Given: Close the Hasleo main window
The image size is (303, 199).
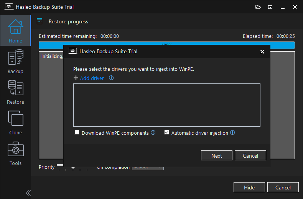Looking at the screenshot, I should pyautogui.click(x=295, y=7).
